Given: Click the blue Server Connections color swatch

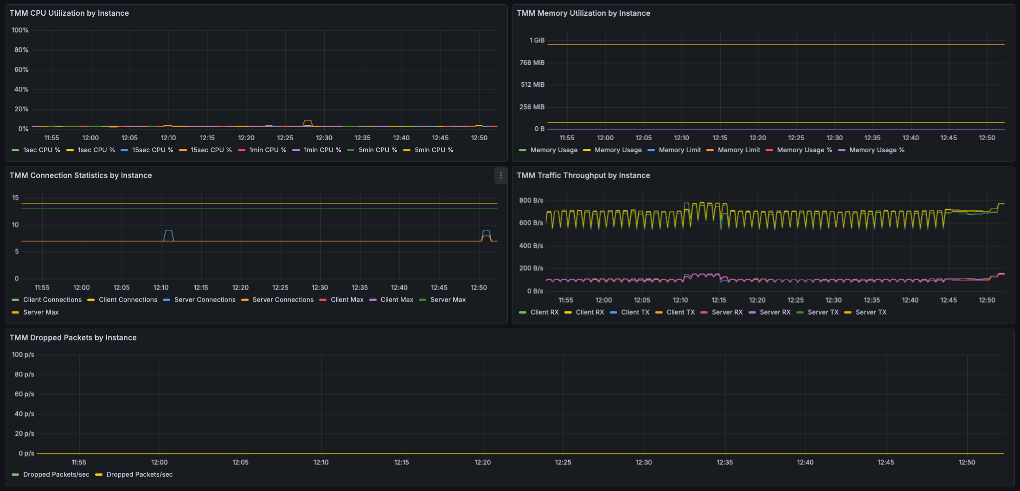Looking at the screenshot, I should (167, 300).
